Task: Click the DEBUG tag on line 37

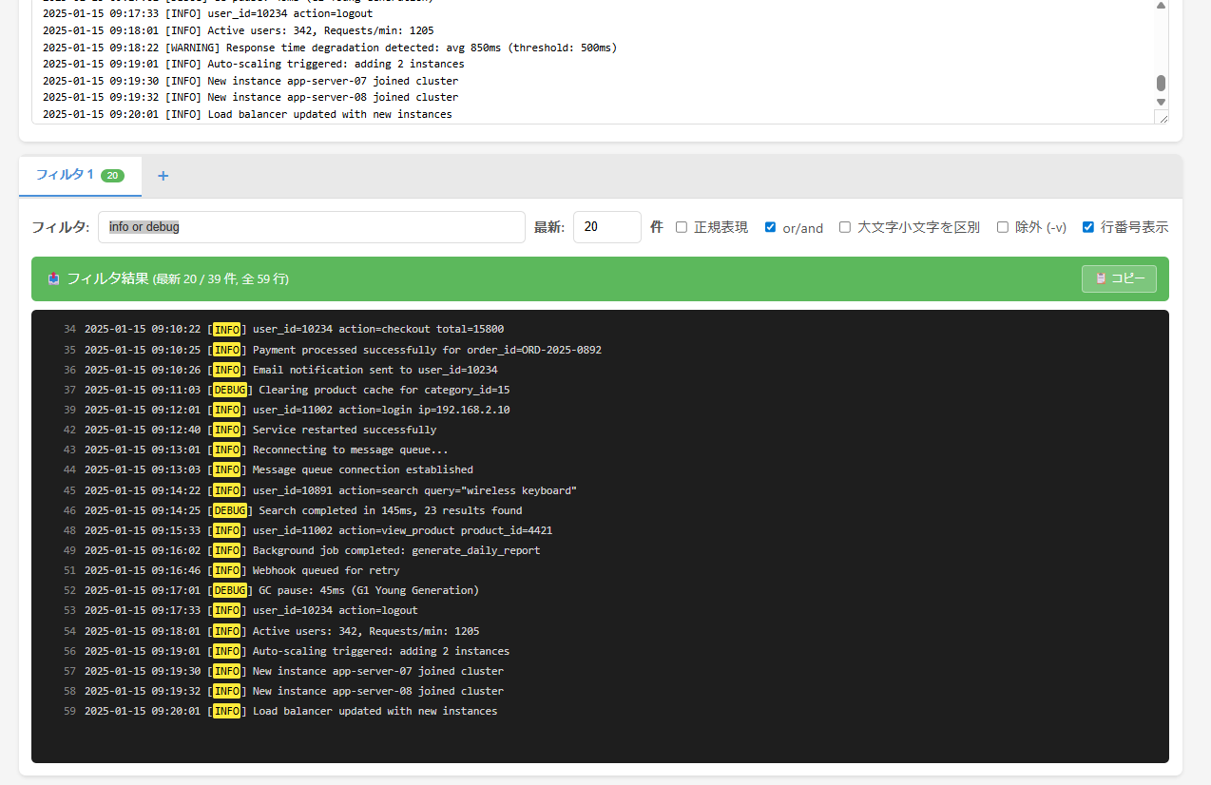Action: tap(230, 390)
